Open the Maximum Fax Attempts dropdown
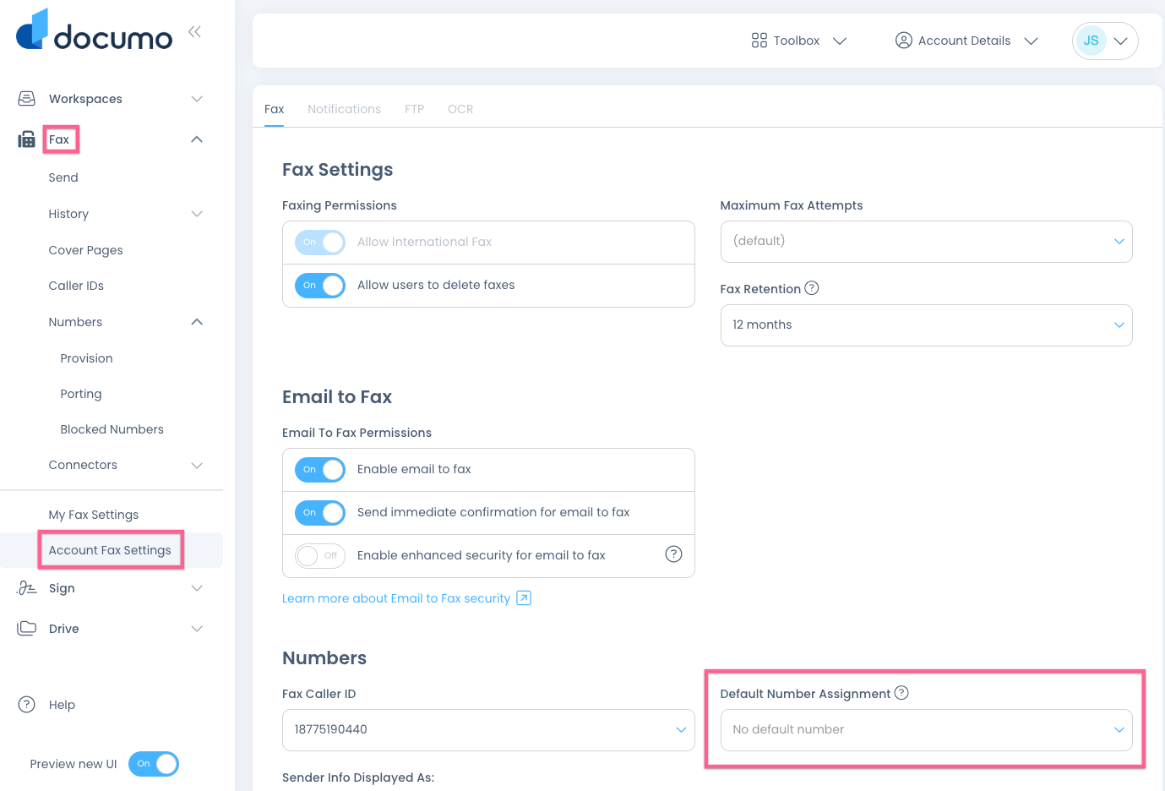The image size is (1165, 791). tap(926, 242)
